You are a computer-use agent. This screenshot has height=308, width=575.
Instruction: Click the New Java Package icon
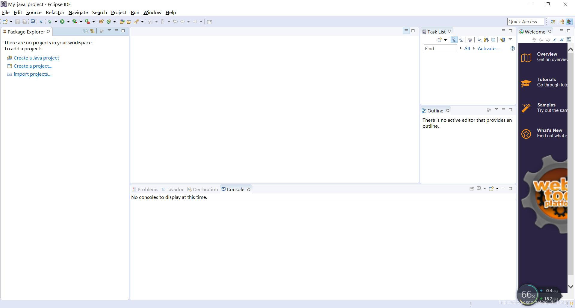101,22
